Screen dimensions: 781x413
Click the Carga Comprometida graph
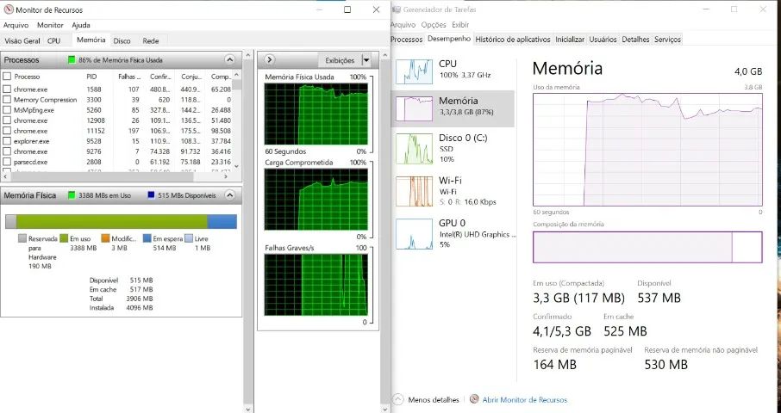coord(316,200)
